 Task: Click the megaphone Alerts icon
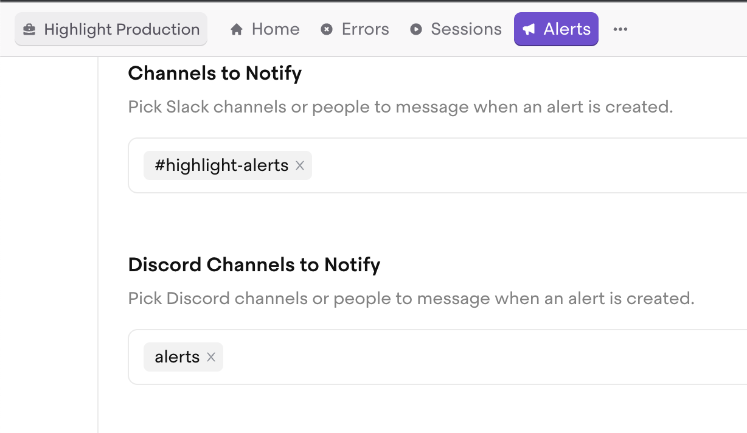(529, 29)
